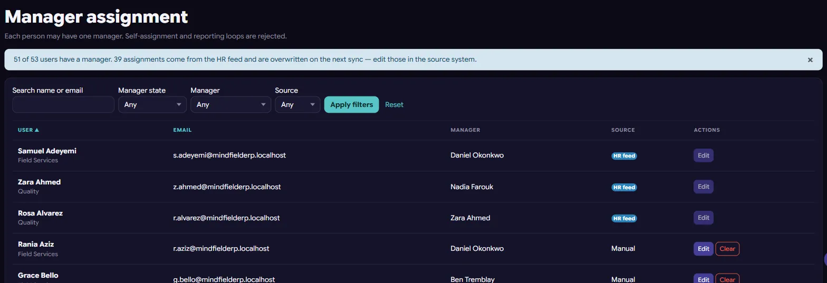Click Edit for Rosa Alvarez

pyautogui.click(x=704, y=218)
